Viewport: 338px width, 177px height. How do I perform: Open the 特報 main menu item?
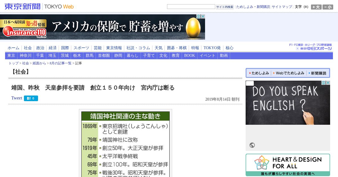coord(195,48)
